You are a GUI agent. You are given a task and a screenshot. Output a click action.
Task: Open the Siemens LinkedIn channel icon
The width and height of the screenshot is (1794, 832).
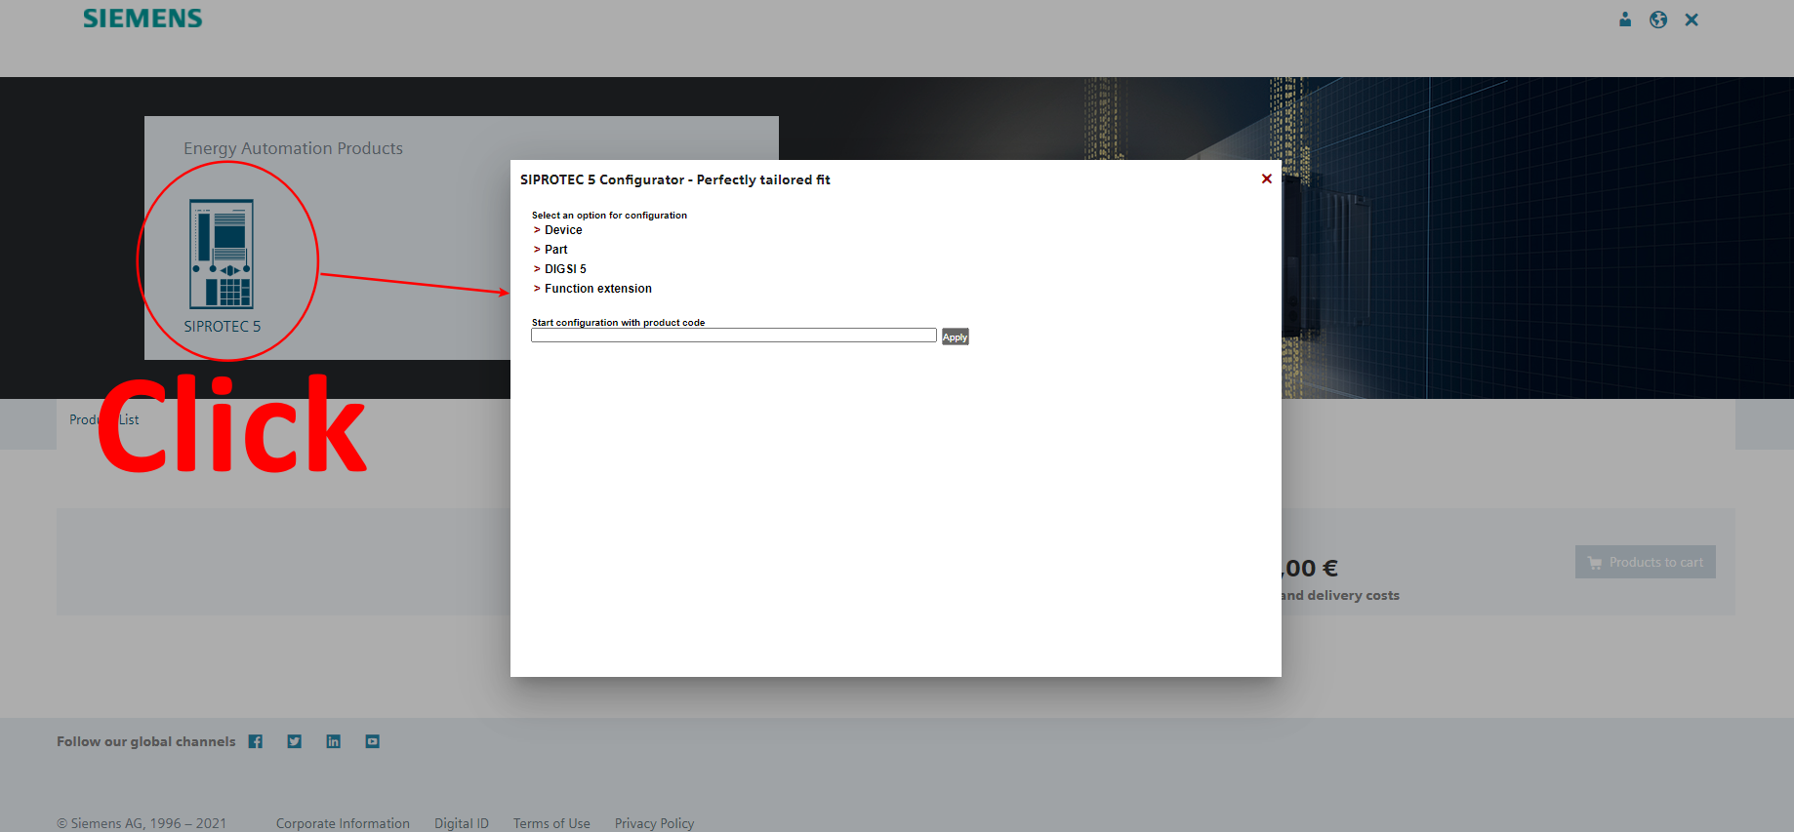(x=334, y=741)
